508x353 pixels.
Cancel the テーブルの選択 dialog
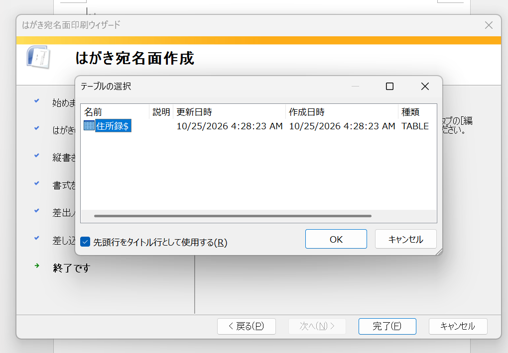coord(405,239)
